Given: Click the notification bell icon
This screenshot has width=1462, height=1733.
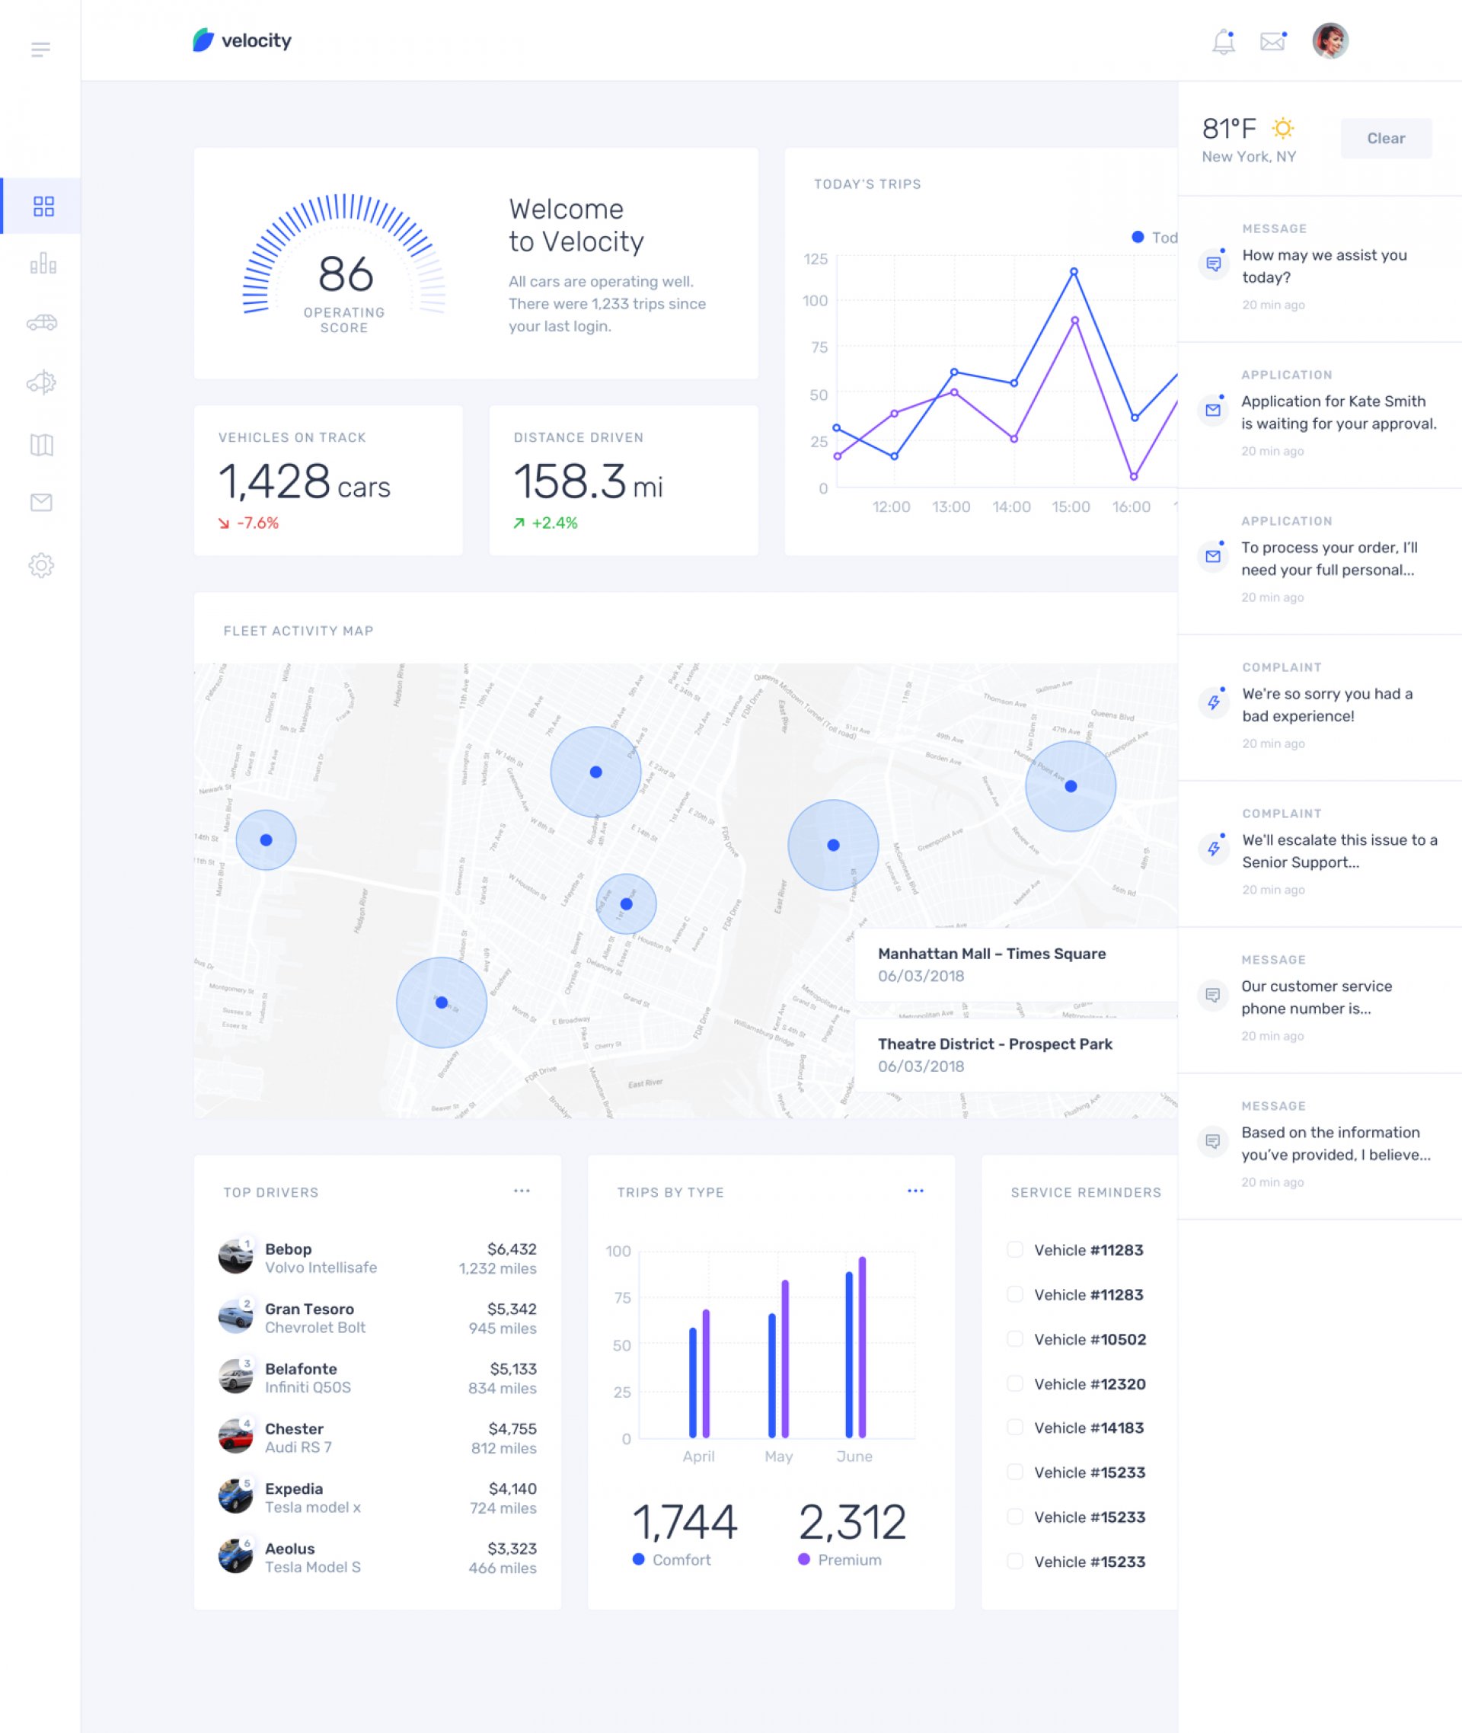Looking at the screenshot, I should pyautogui.click(x=1224, y=41).
